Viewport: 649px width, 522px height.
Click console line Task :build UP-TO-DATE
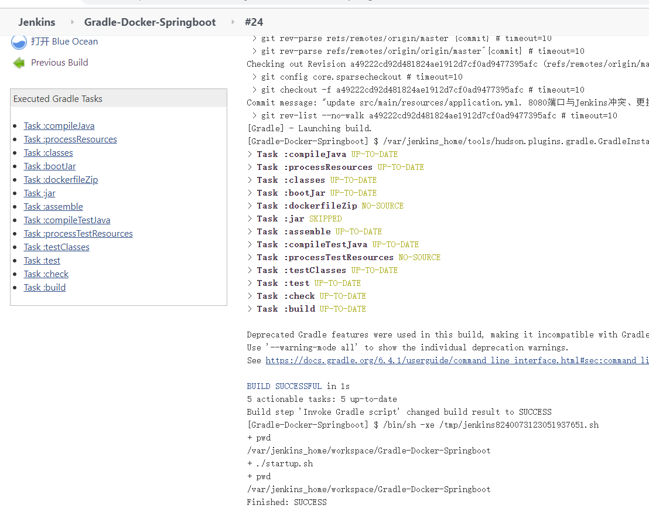click(307, 309)
